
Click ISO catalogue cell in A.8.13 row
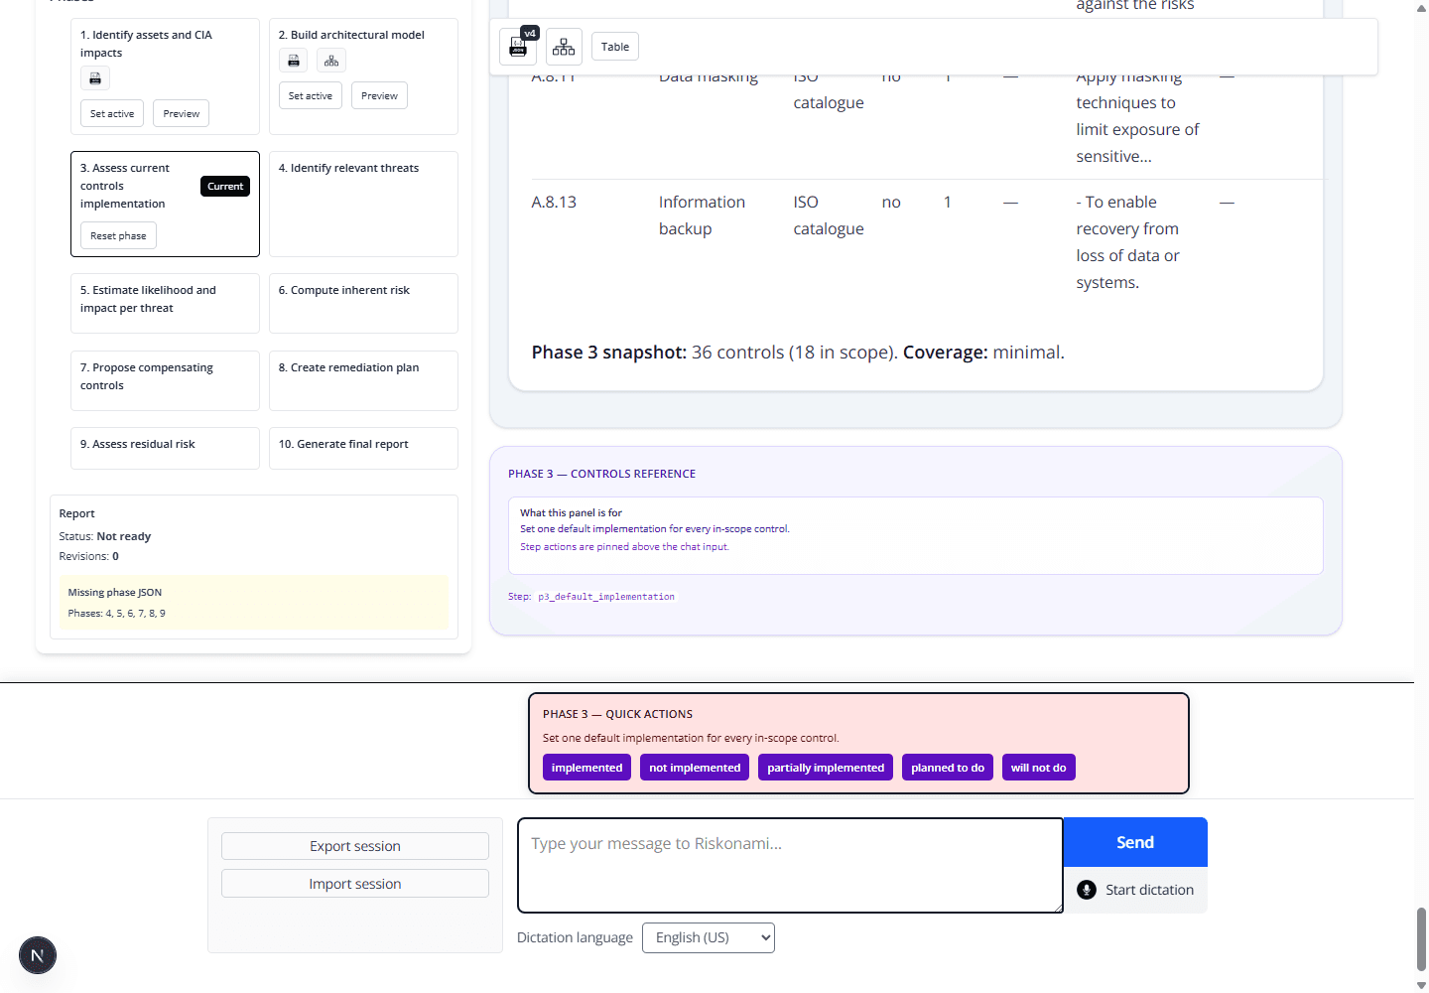[x=829, y=215]
